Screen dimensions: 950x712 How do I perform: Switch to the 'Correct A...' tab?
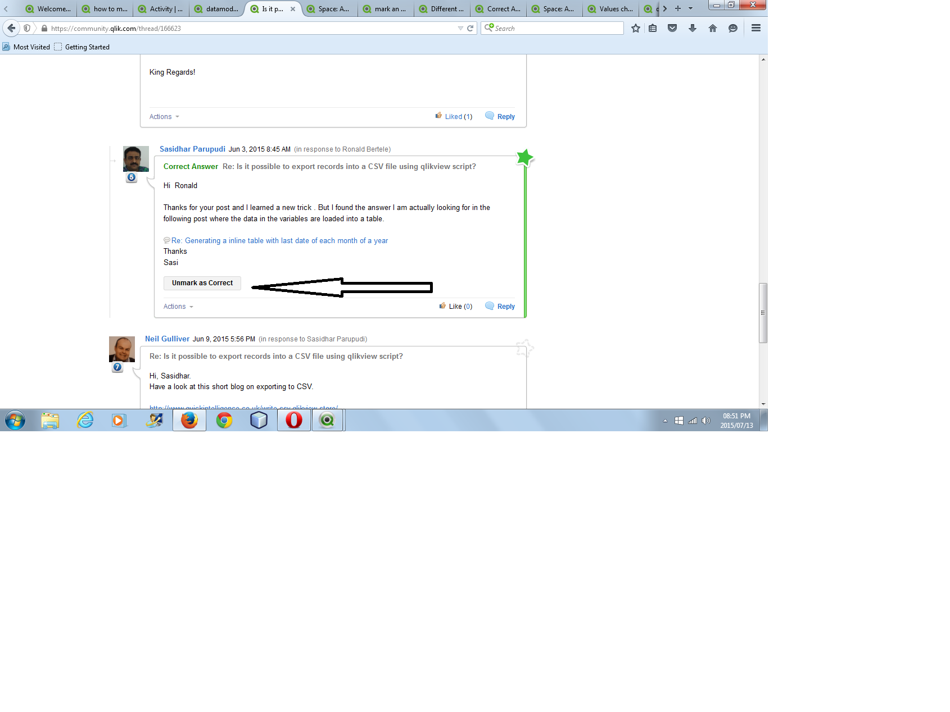point(498,9)
